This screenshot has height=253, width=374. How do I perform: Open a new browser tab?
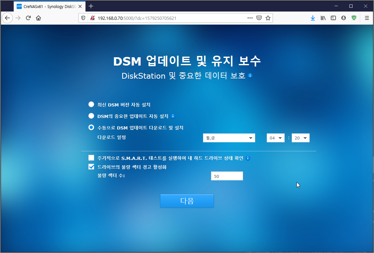pyautogui.click(x=91, y=6)
